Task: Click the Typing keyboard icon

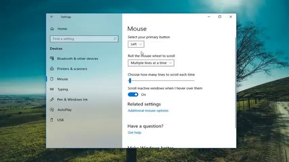Action: point(52,89)
